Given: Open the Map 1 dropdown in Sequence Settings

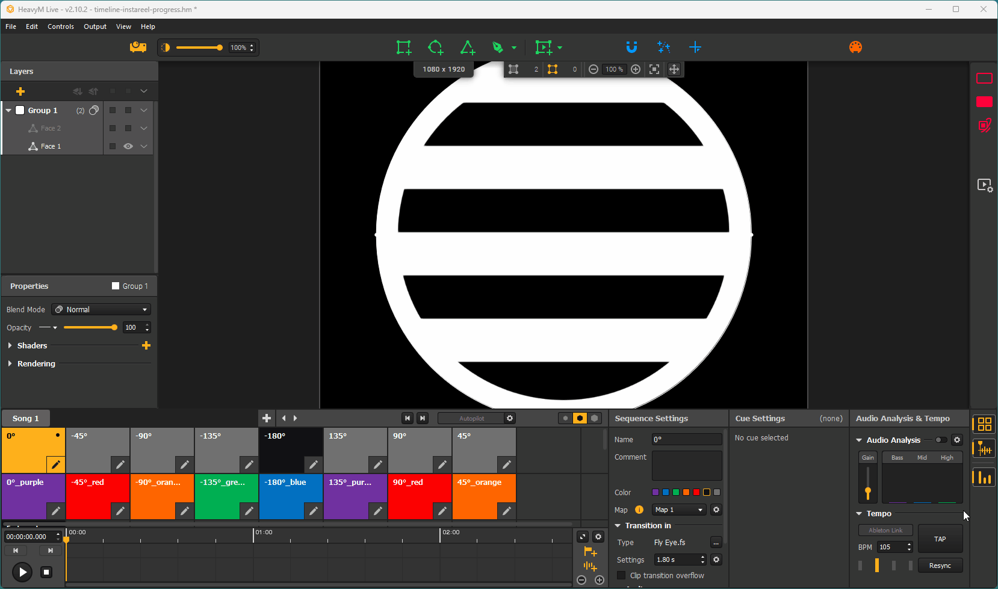Looking at the screenshot, I should (x=678, y=510).
